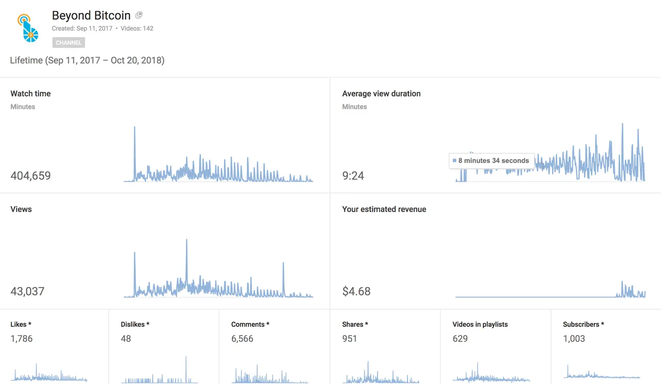Click the Subscribers sparkline chart
661x384 pixels.
pos(602,372)
